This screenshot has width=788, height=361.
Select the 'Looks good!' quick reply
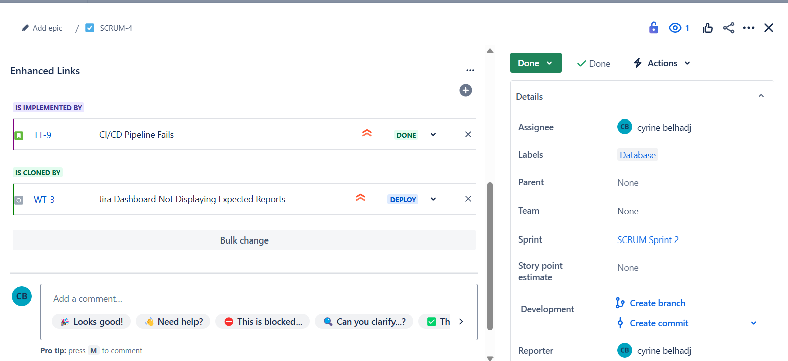[x=91, y=321]
